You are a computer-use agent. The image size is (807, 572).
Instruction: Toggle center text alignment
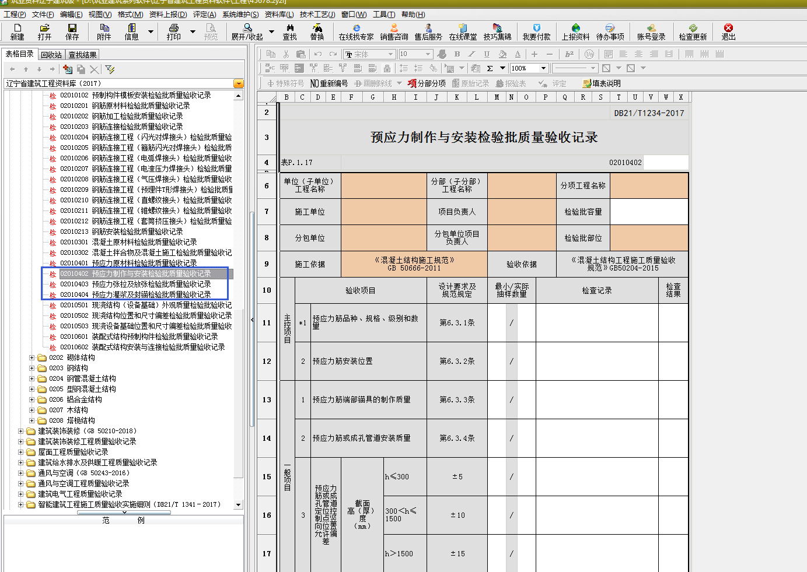click(x=638, y=54)
